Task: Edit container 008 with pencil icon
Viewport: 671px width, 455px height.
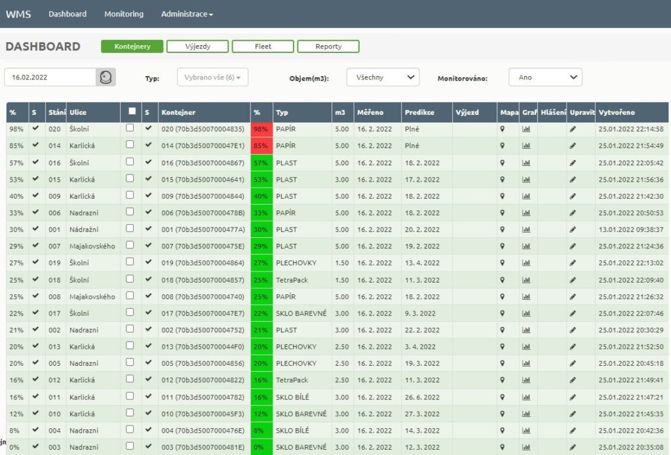Action: click(573, 296)
